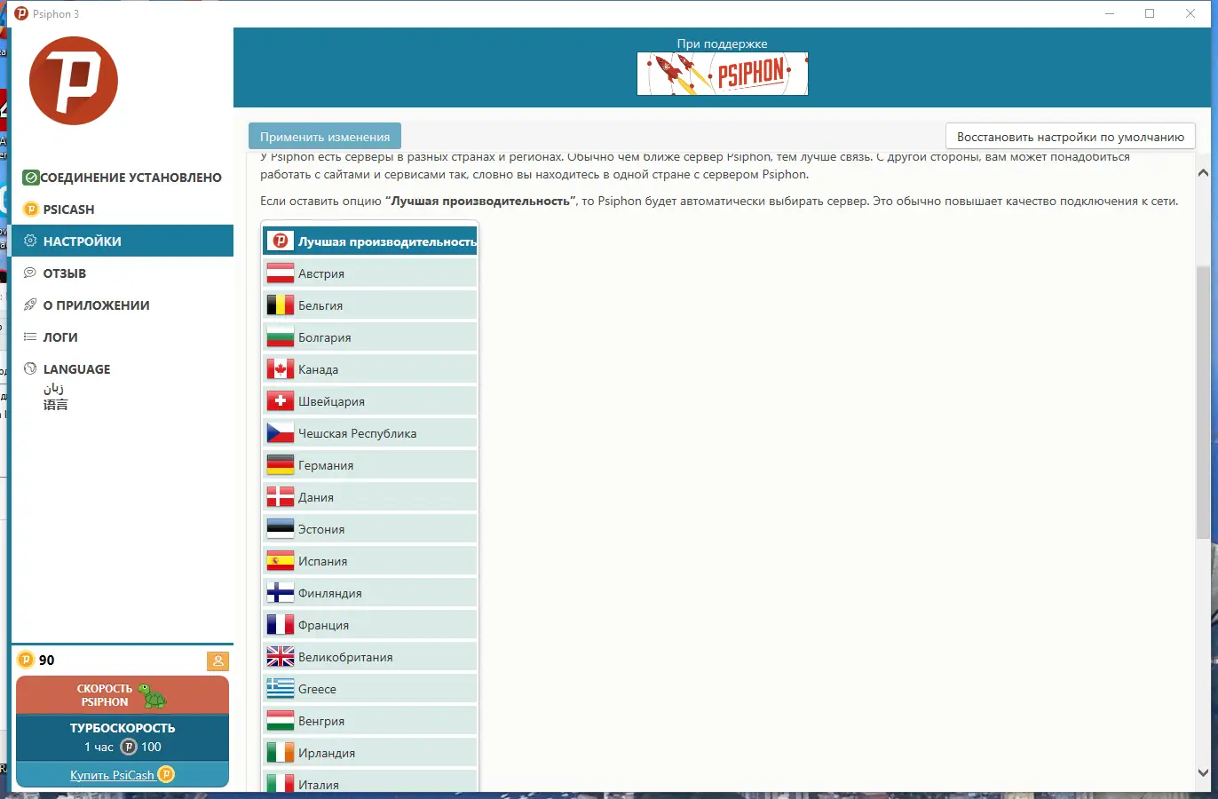Click the Switzerland flag icon
The width and height of the screenshot is (1218, 799).
pos(281,401)
